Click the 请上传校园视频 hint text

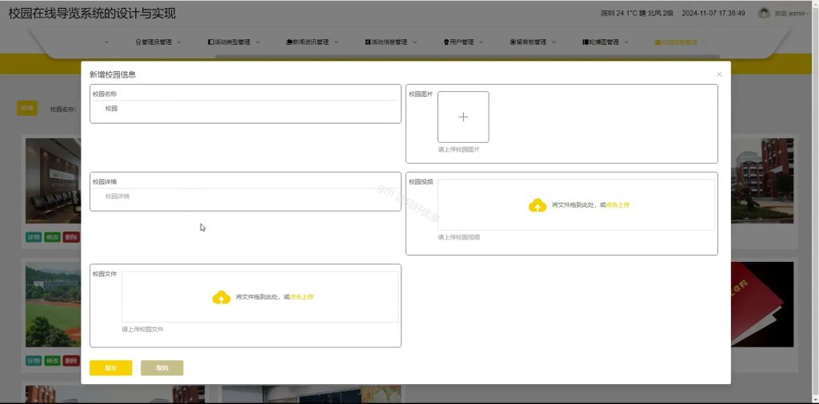458,237
